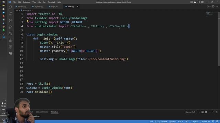Open the Testing flask view

point(10,40)
